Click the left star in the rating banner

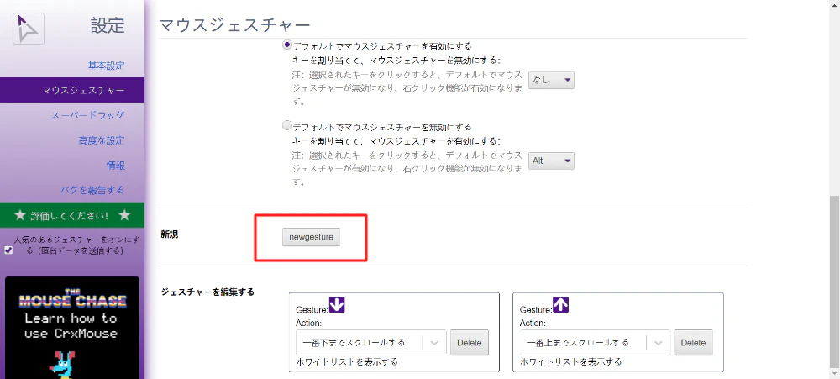coord(20,215)
